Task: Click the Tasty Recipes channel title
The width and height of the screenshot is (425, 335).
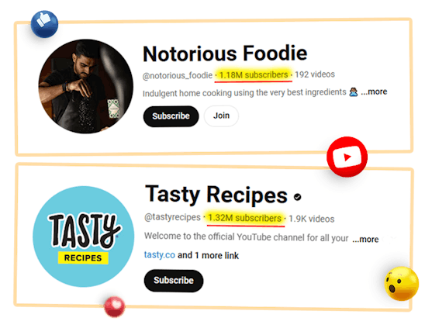Action: (216, 195)
